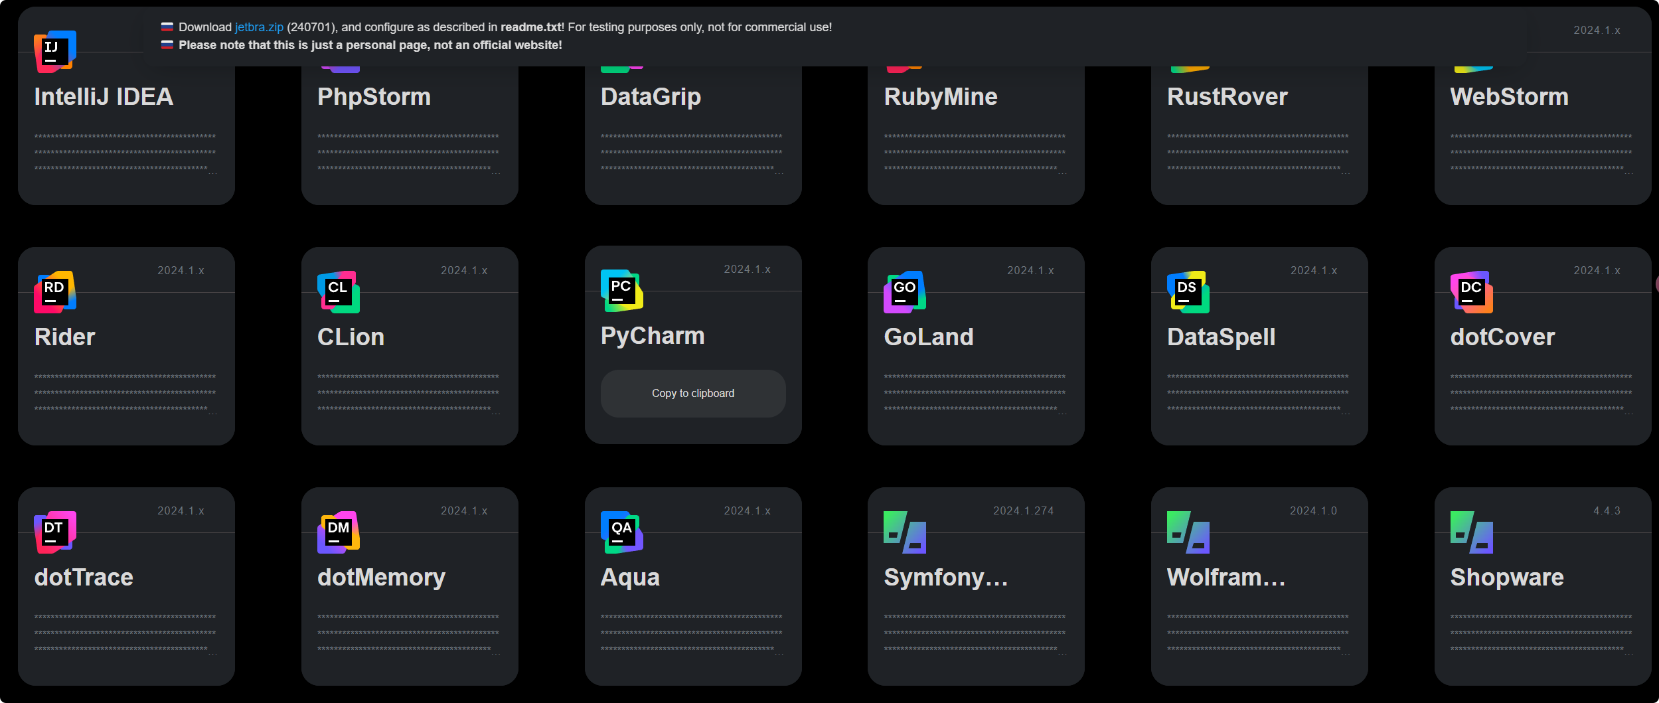Click the Rider version 2024.1.x label
This screenshot has height=703, width=1659.
pos(181,270)
